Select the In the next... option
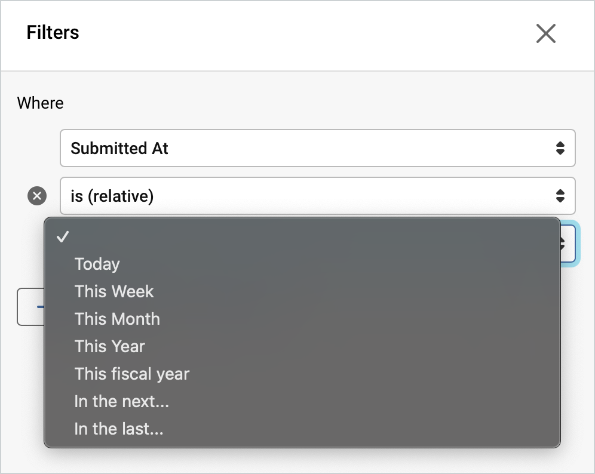The width and height of the screenshot is (595, 474). pos(121,401)
